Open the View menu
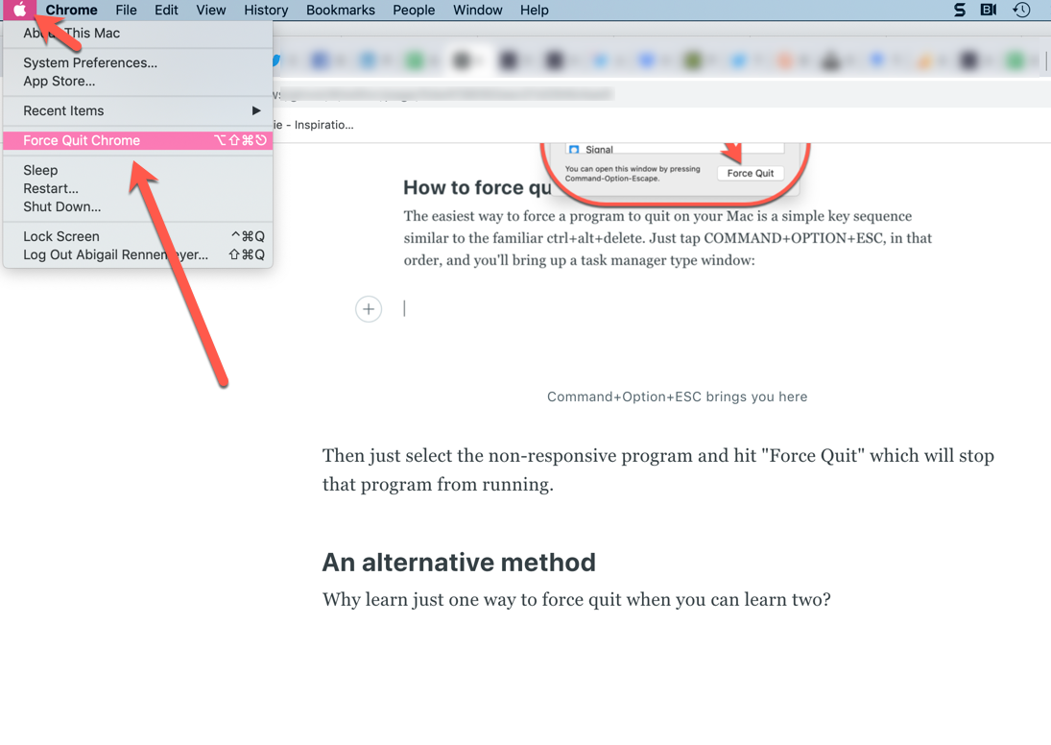1051x745 pixels. pyautogui.click(x=211, y=10)
